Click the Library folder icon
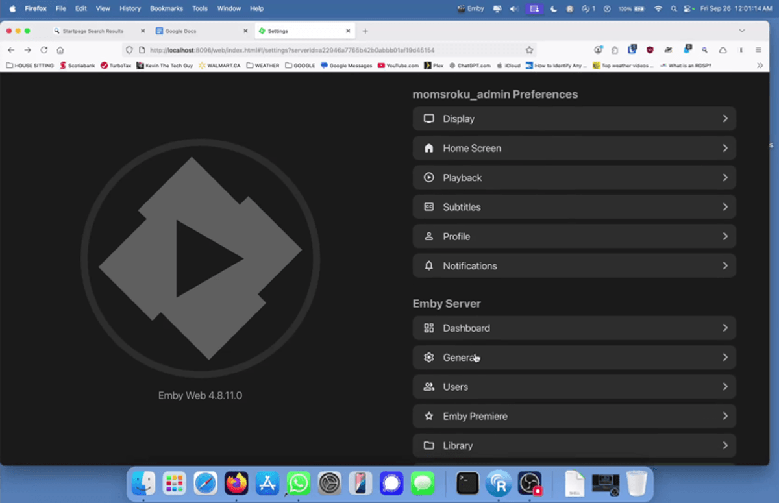 pos(428,446)
